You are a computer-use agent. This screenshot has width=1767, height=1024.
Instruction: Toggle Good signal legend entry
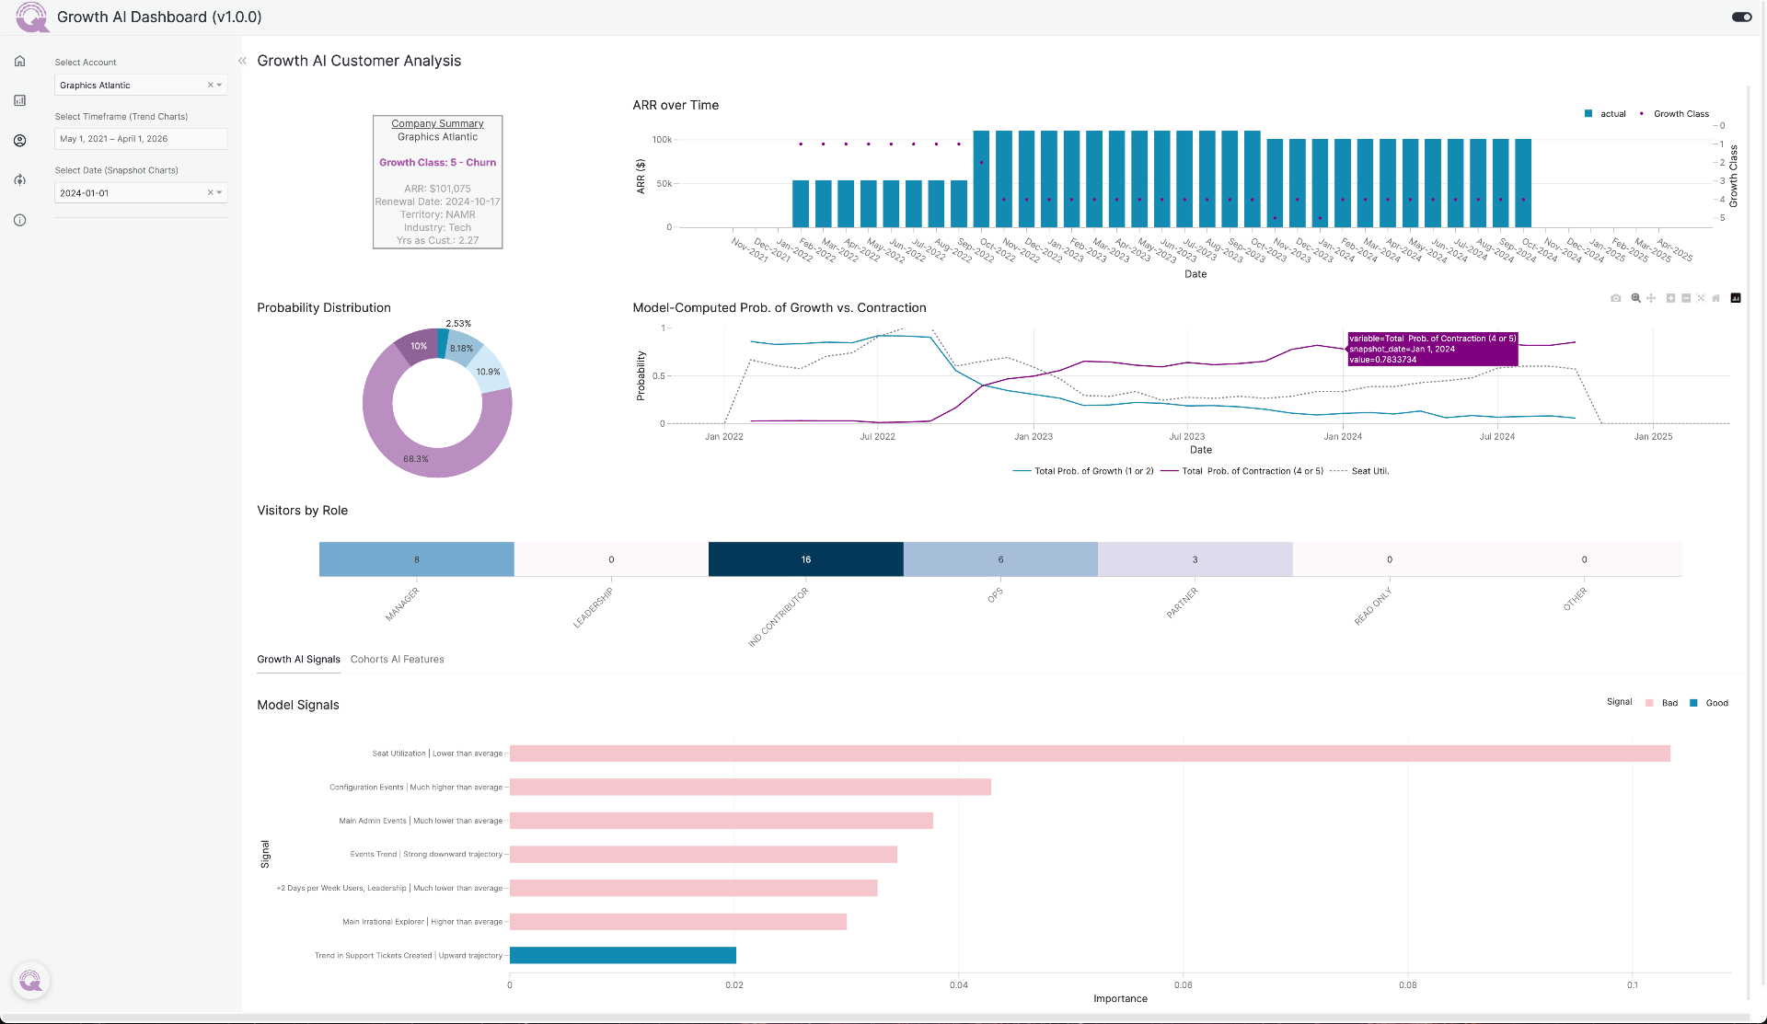click(1709, 703)
